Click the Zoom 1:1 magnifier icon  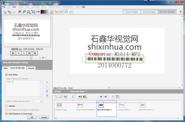(x=29, y=12)
